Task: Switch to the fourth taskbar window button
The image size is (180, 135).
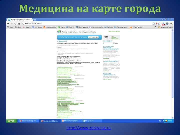Action: coord(92,121)
